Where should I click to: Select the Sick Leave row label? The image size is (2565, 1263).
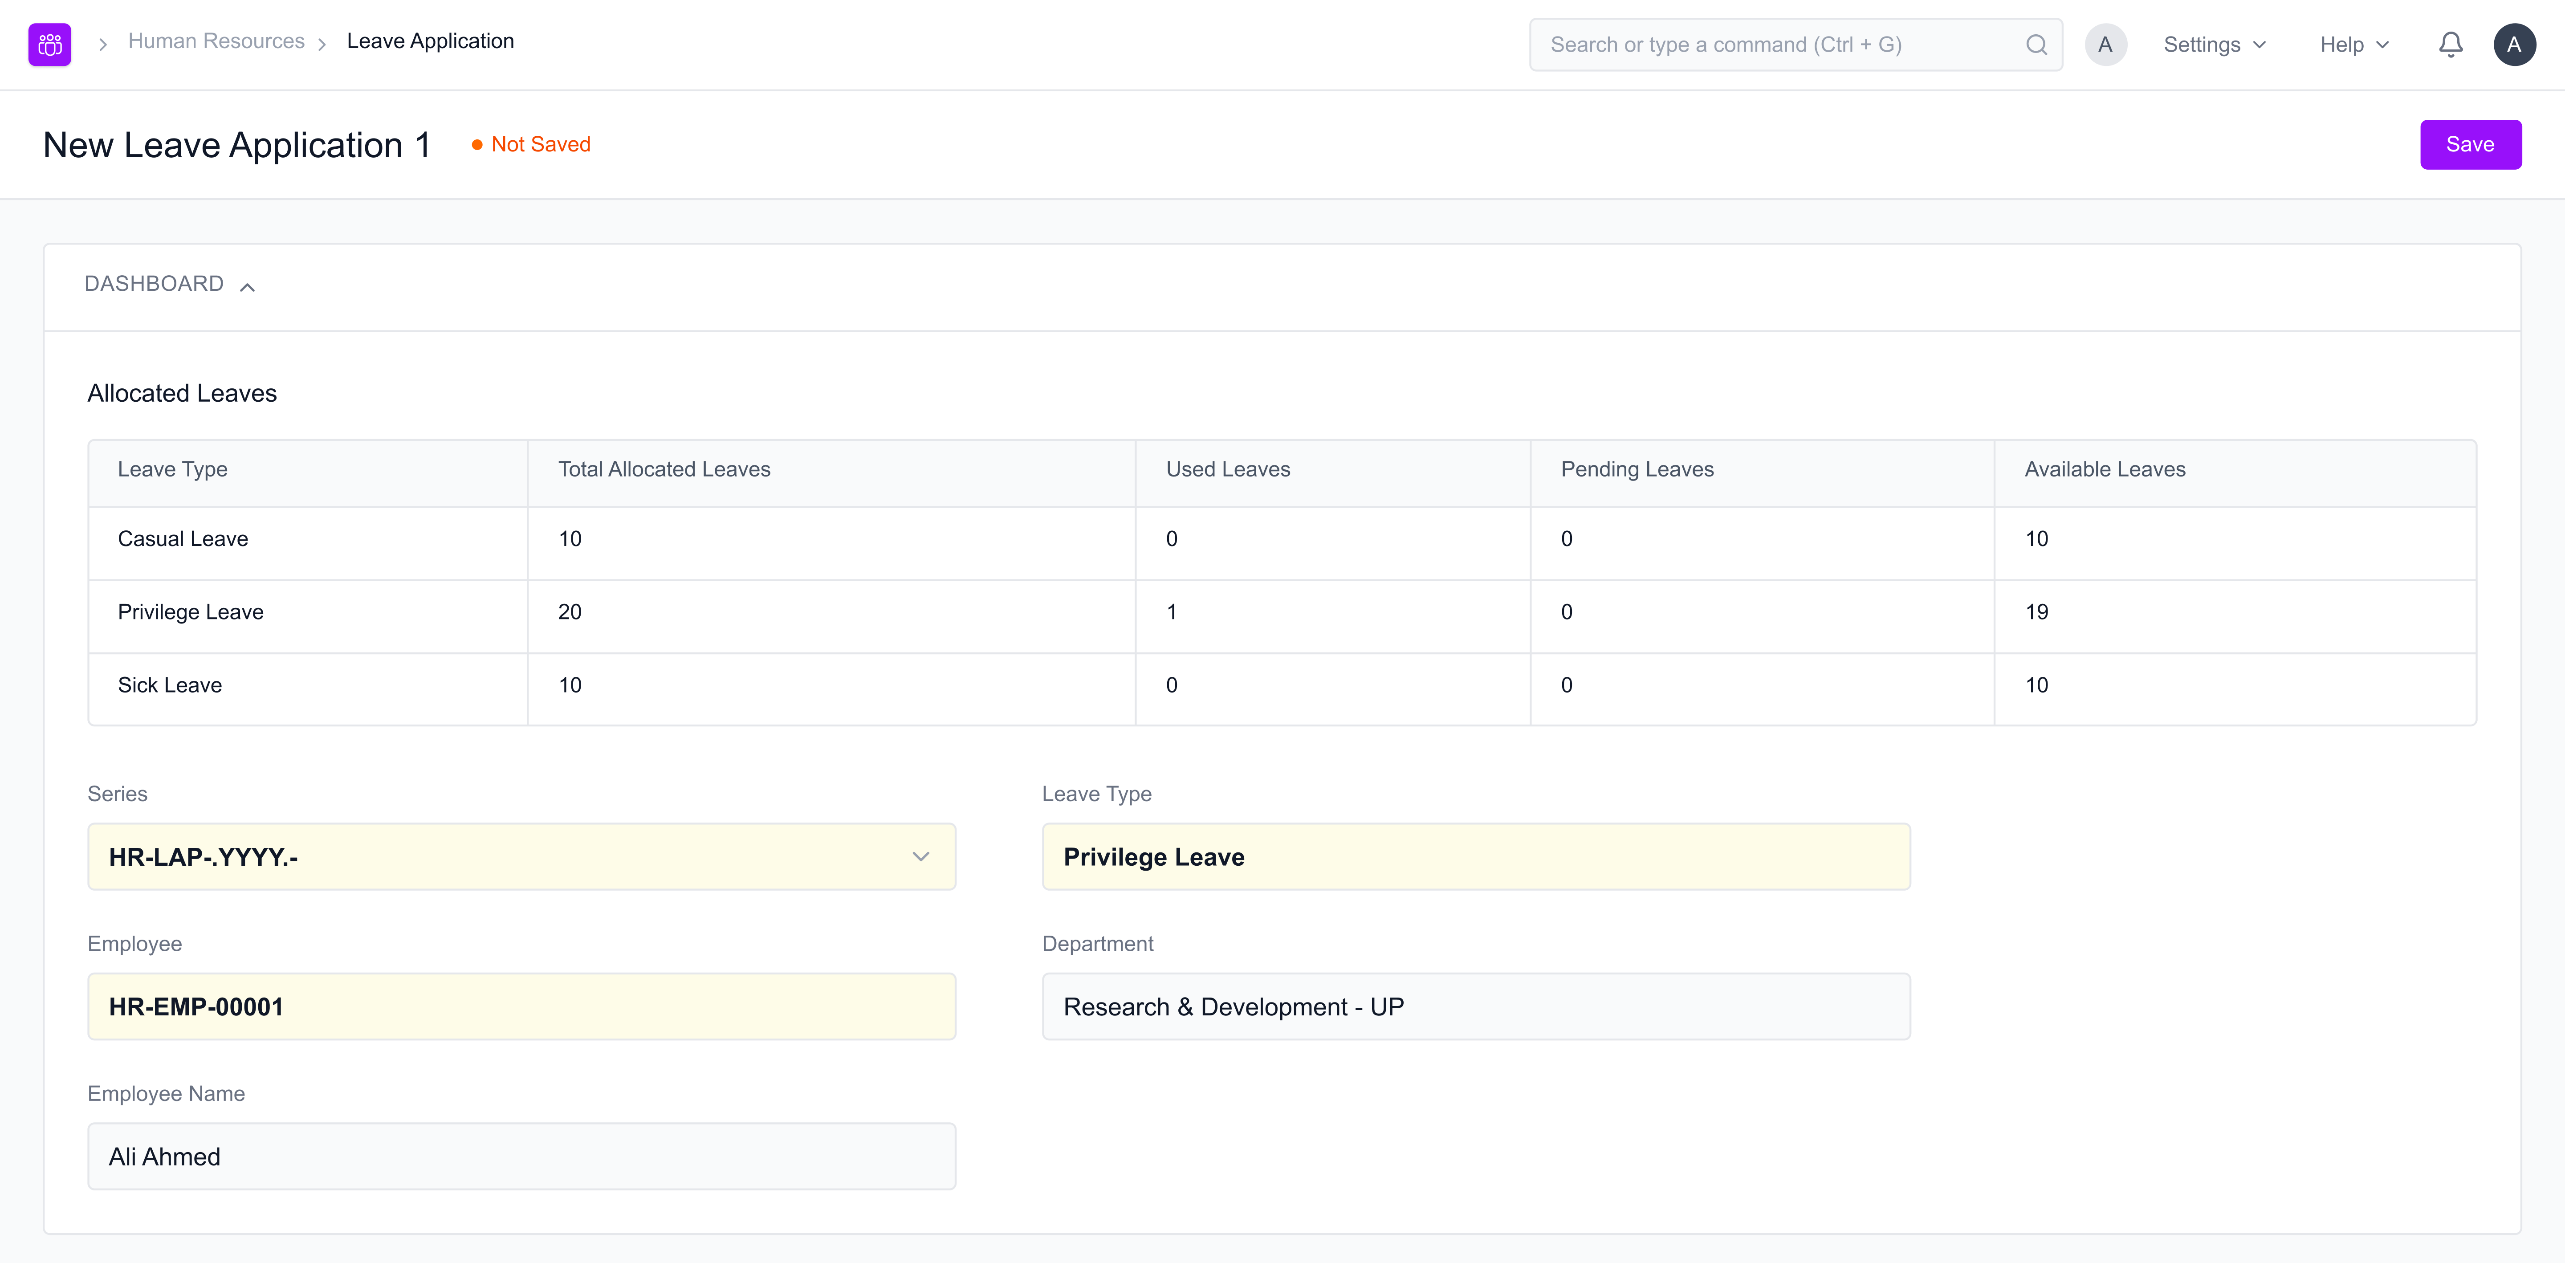point(169,685)
